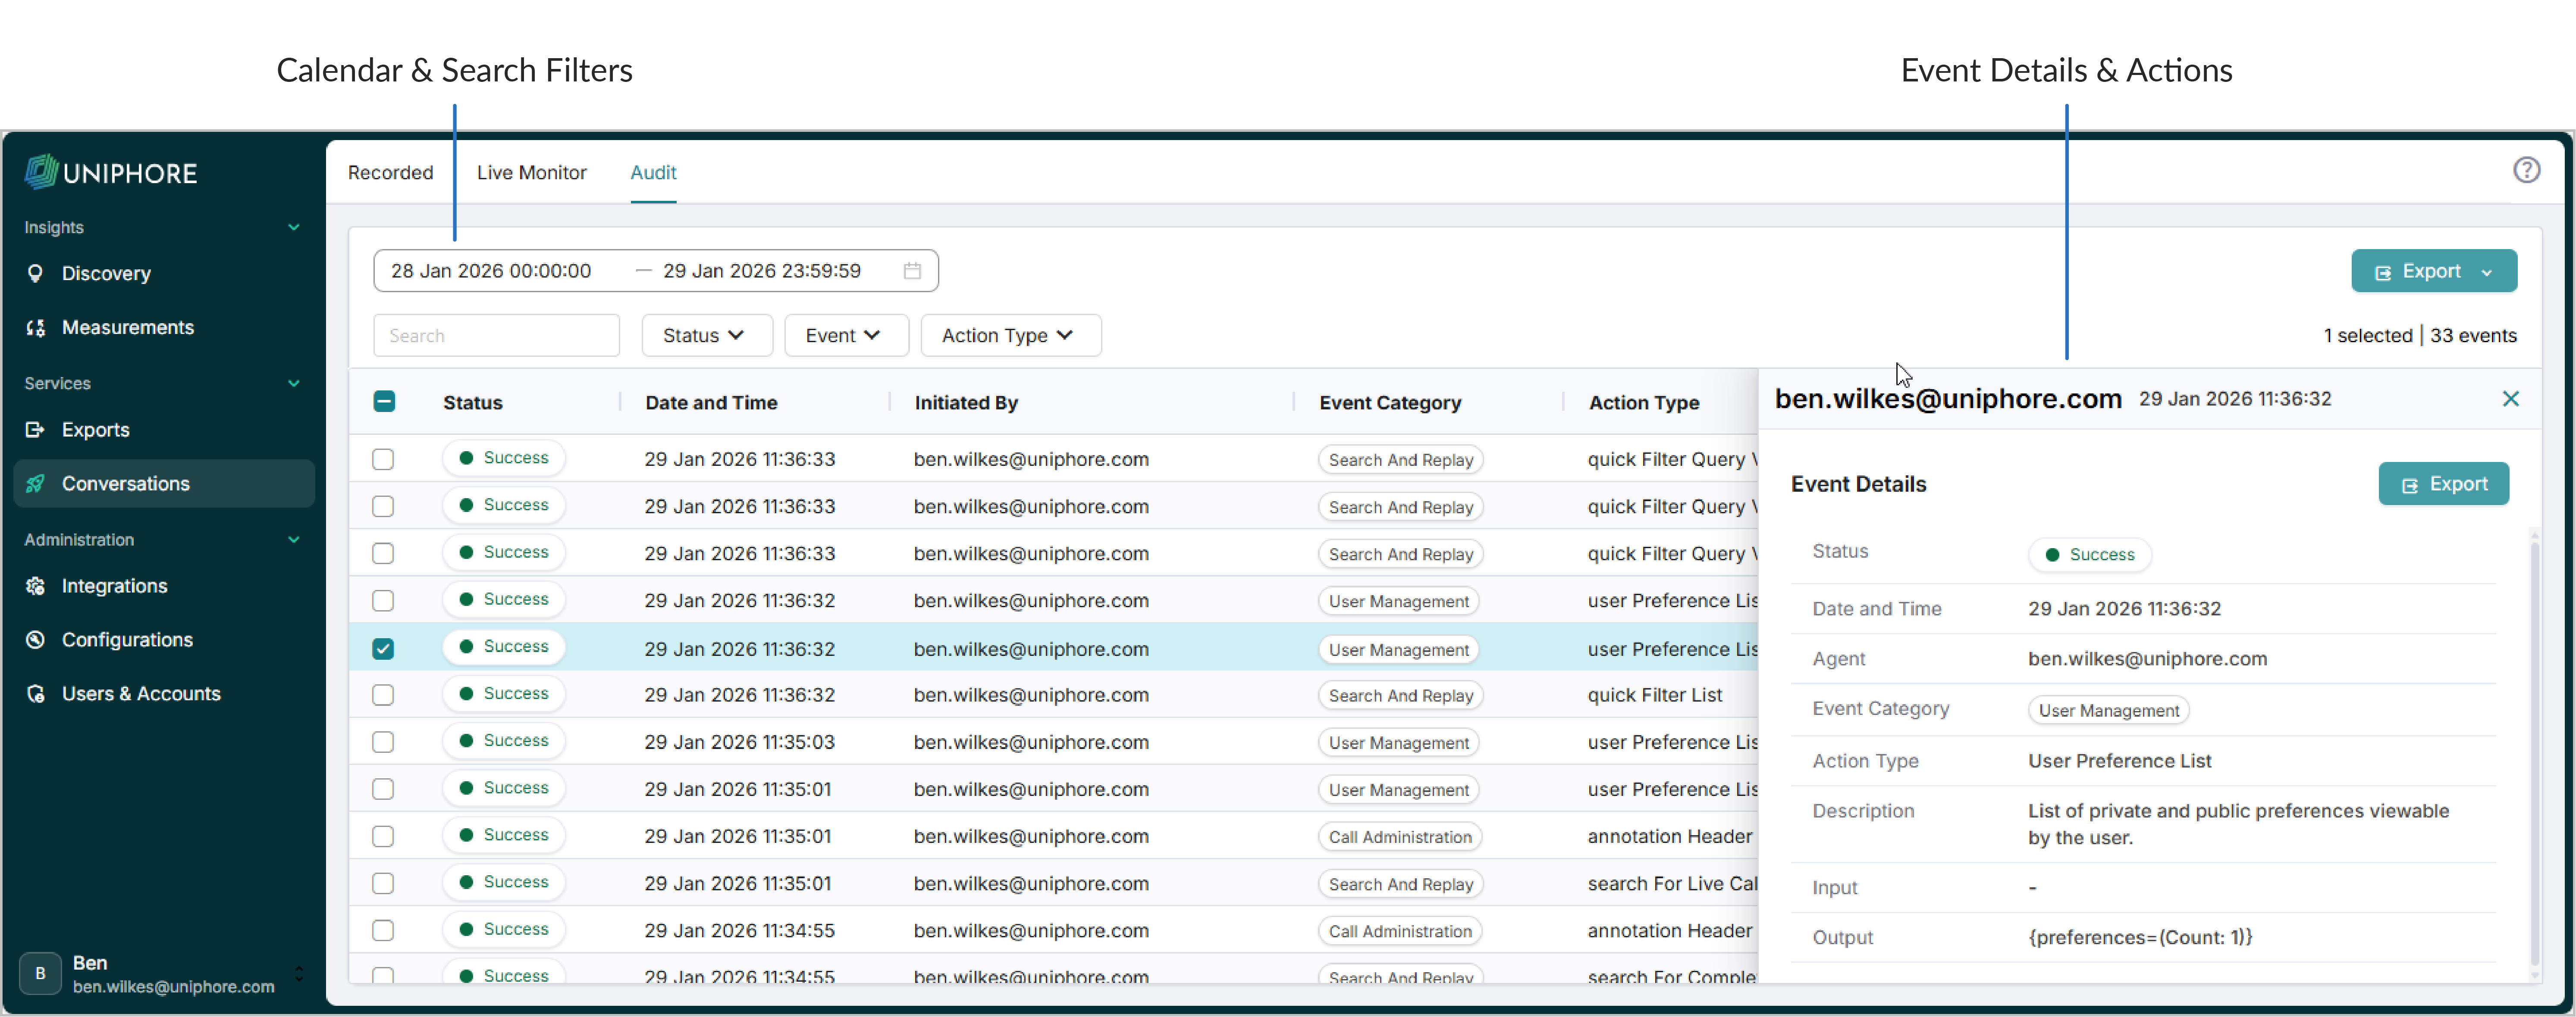Sort by the Event Category column header
Image resolution: width=2576 pixels, height=1017 pixels.
click(1390, 402)
